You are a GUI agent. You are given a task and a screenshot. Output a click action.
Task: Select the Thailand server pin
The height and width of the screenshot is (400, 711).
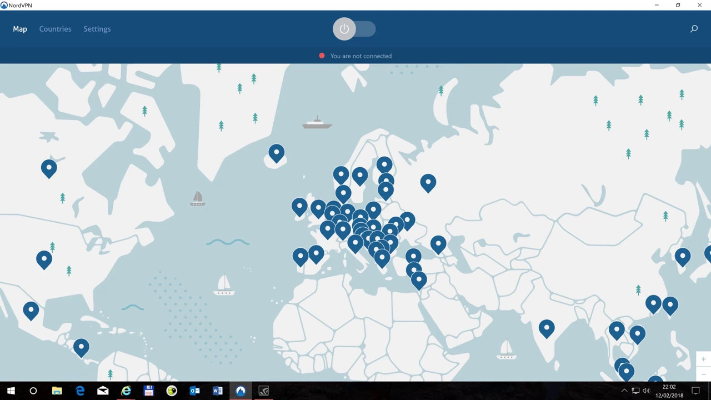coord(617,330)
